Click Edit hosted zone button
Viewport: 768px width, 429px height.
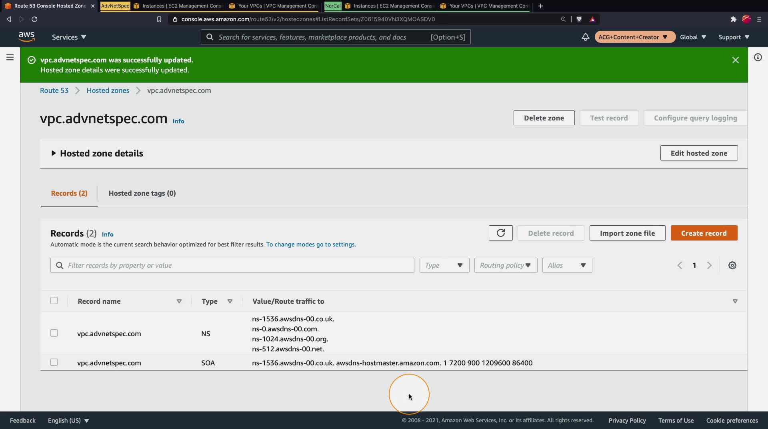pyautogui.click(x=698, y=153)
